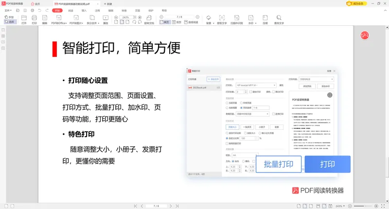Click the ribbon zoom-out minus icon

coord(116,17)
